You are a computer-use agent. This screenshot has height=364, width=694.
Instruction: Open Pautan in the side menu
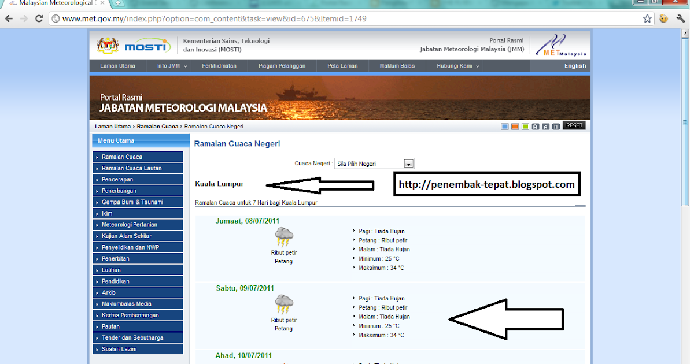tap(138, 326)
